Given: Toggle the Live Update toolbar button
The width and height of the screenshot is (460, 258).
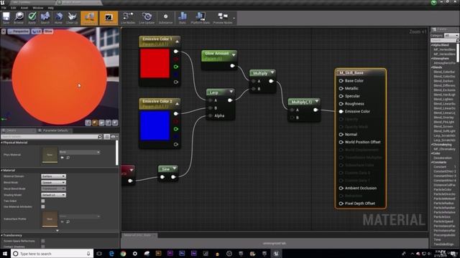Looking at the screenshot, I should point(147,18).
